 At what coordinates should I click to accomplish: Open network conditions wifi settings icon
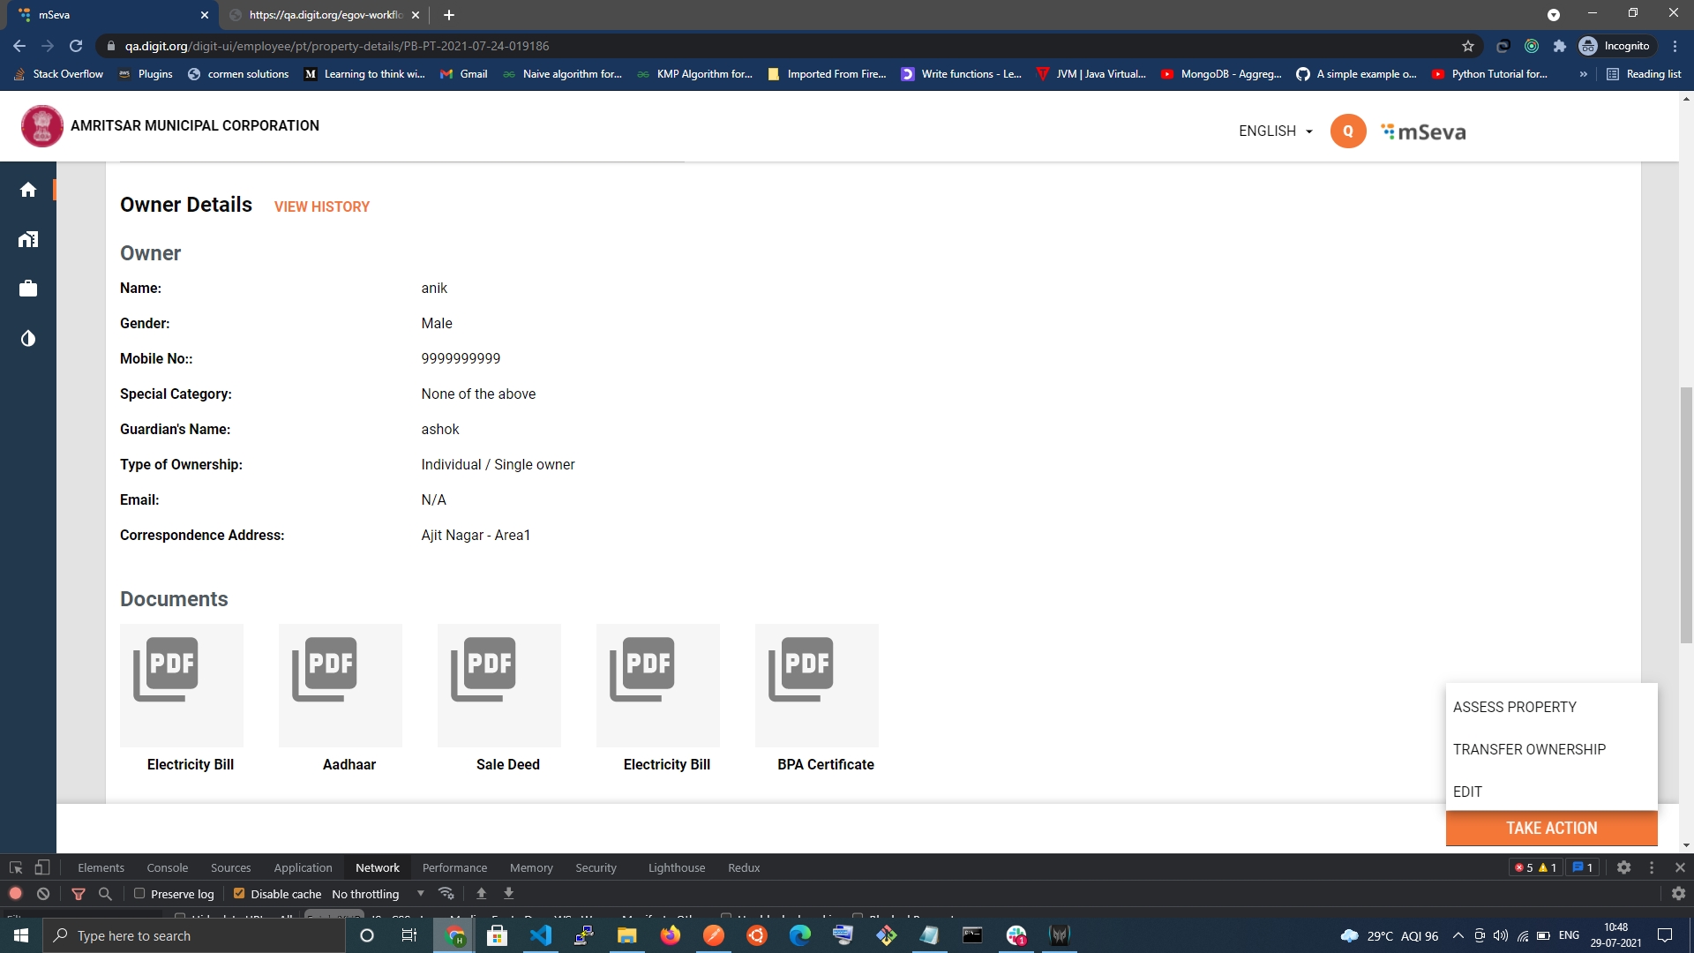pos(446,894)
